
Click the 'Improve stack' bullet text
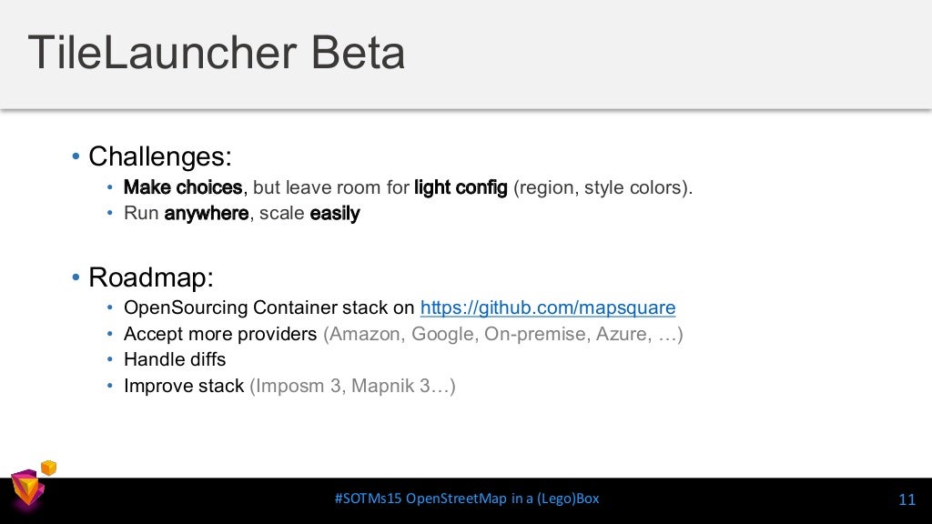(x=184, y=386)
